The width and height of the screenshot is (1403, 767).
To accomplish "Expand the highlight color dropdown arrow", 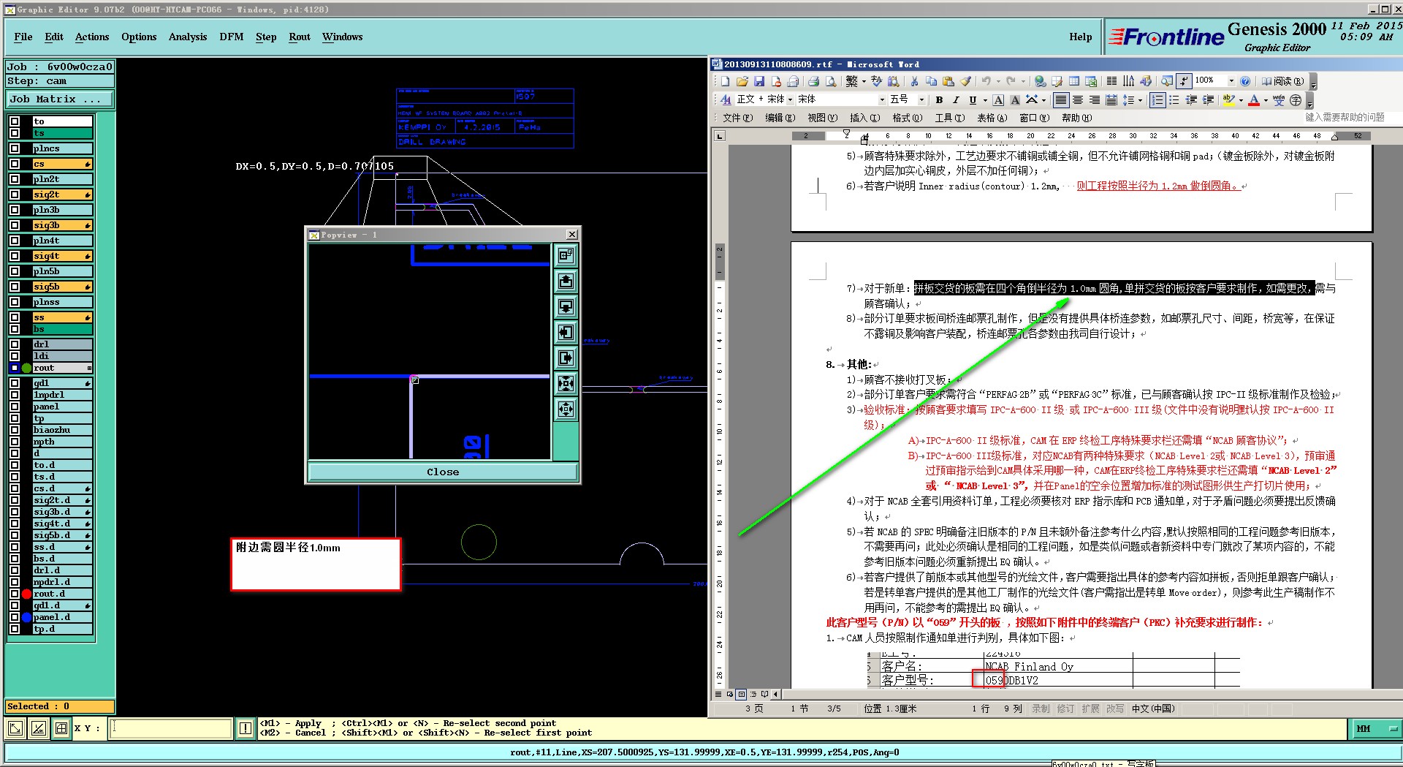I will tap(1240, 100).
